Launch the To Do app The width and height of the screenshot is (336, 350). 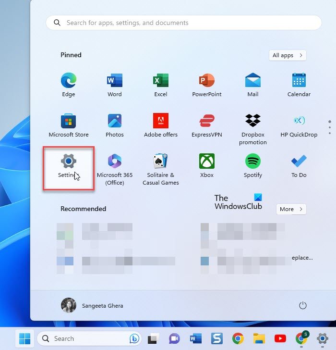[299, 161]
